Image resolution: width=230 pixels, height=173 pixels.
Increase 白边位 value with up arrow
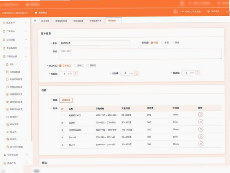(x=197, y=72)
